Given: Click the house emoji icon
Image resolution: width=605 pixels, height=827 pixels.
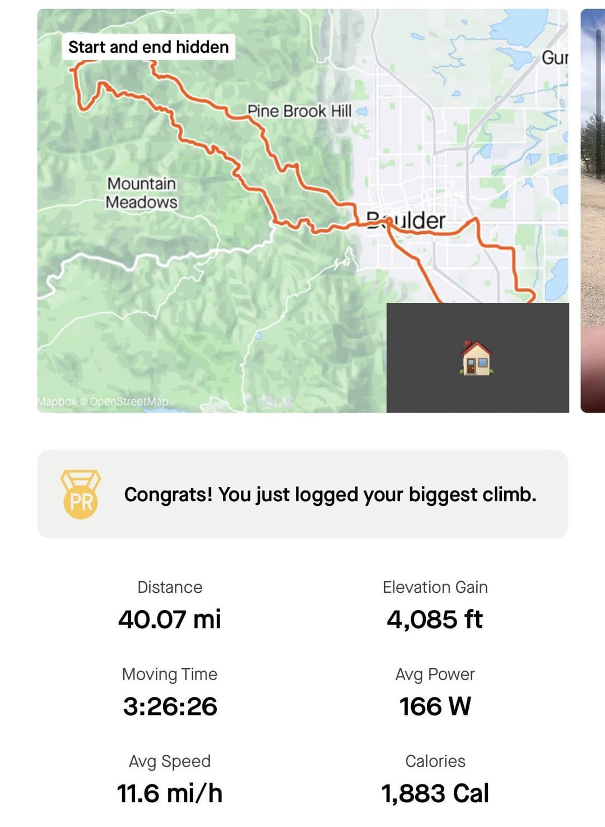Looking at the screenshot, I should (x=477, y=358).
